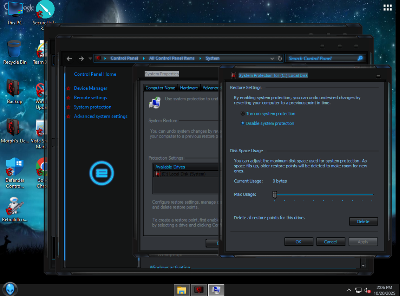Image resolution: width=400 pixels, height=296 pixels.
Task: Click All Control Panel Items breadcrumb
Action: [x=172, y=58]
